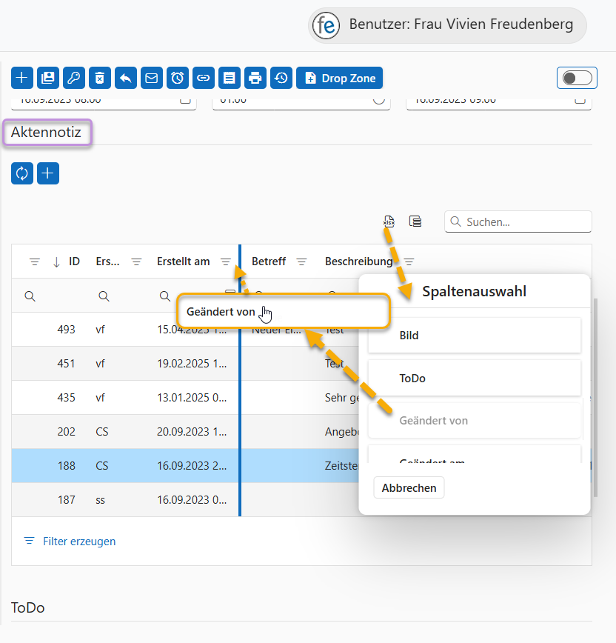Image resolution: width=616 pixels, height=643 pixels.
Task: Click the alarm clock reminder icon
Action: pos(178,78)
